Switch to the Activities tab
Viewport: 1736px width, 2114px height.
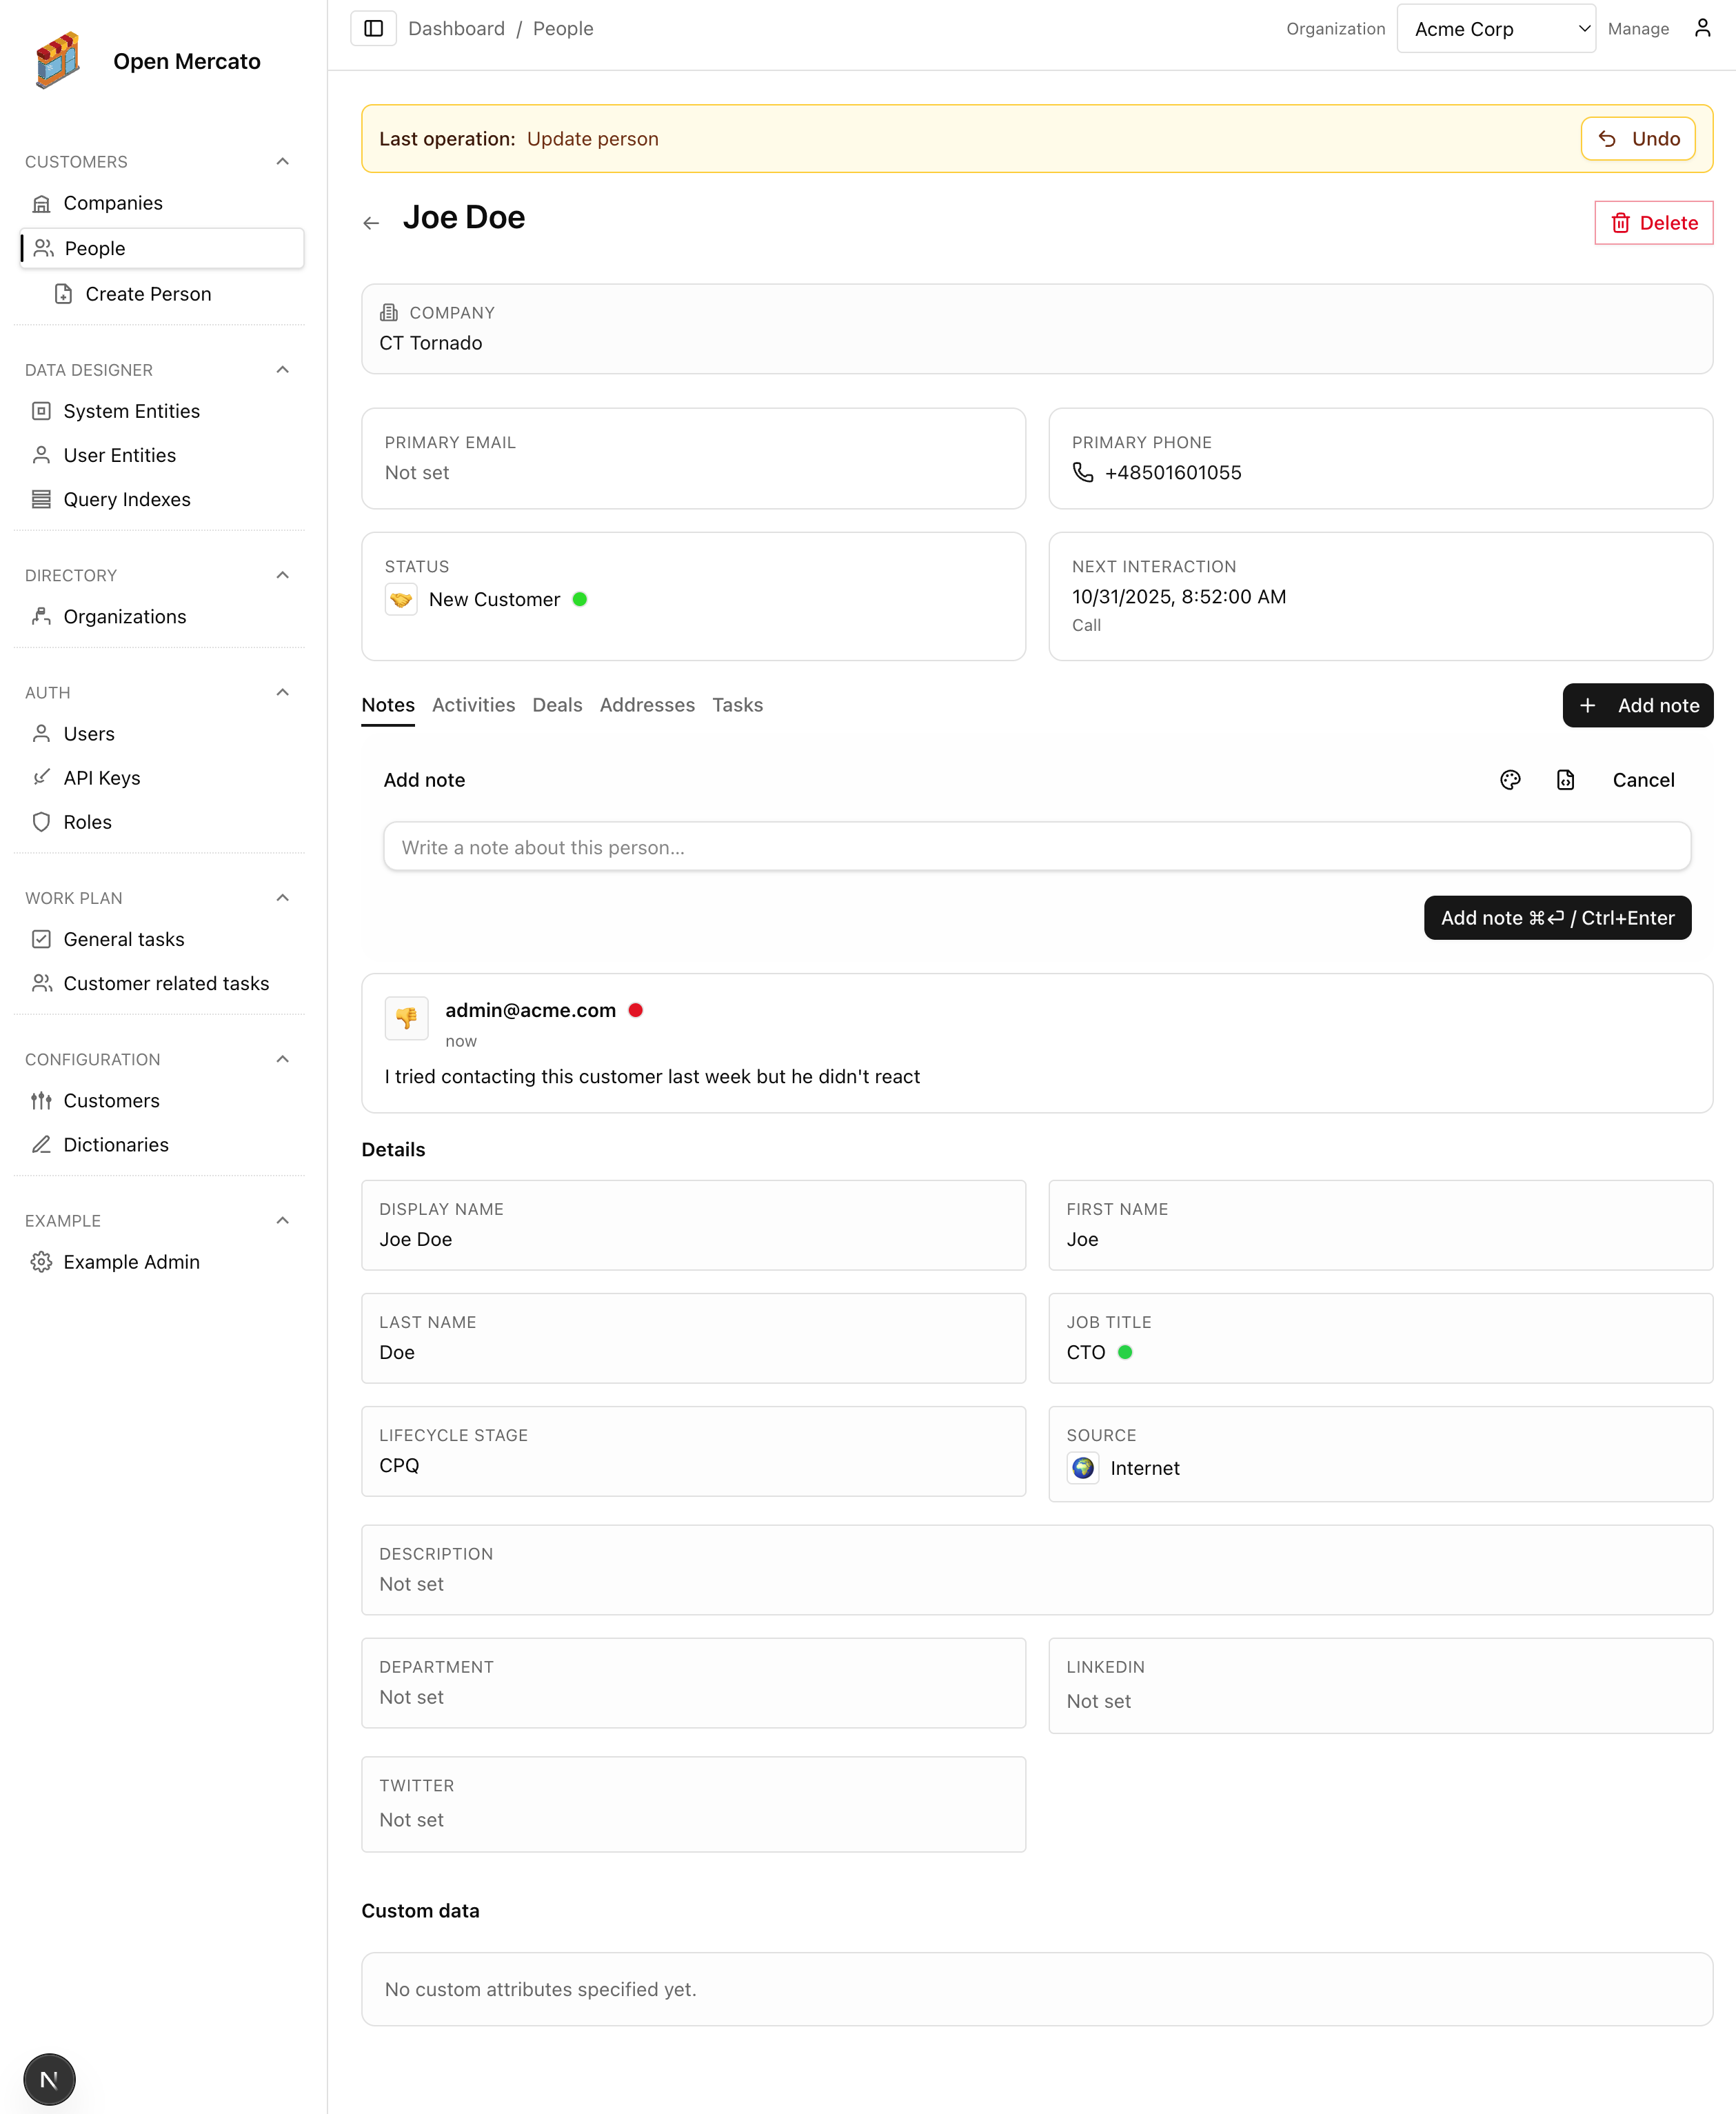point(473,705)
